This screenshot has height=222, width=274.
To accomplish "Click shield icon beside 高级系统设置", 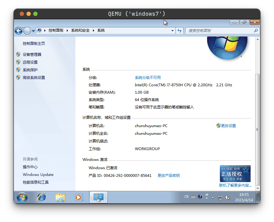I will (18, 77).
